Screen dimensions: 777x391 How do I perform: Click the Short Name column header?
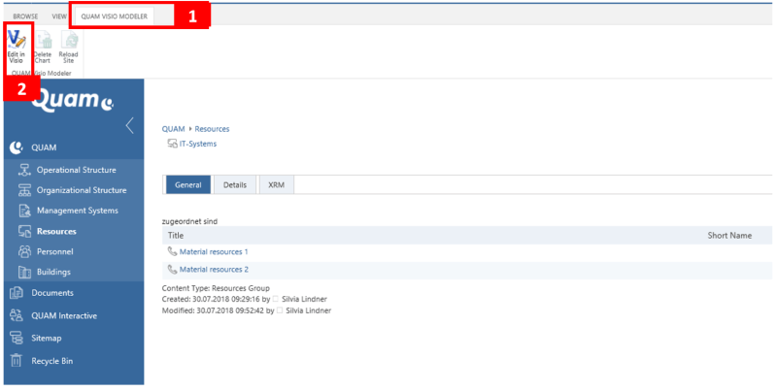pyautogui.click(x=729, y=236)
